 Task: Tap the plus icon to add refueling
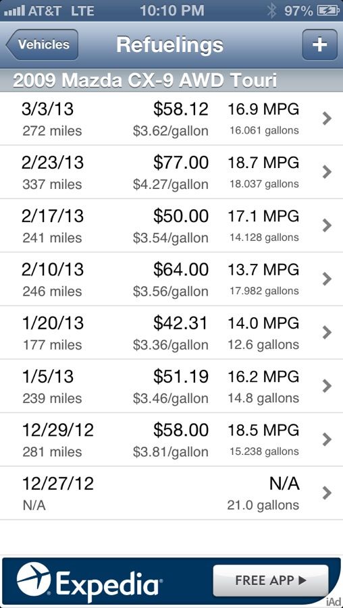click(319, 45)
